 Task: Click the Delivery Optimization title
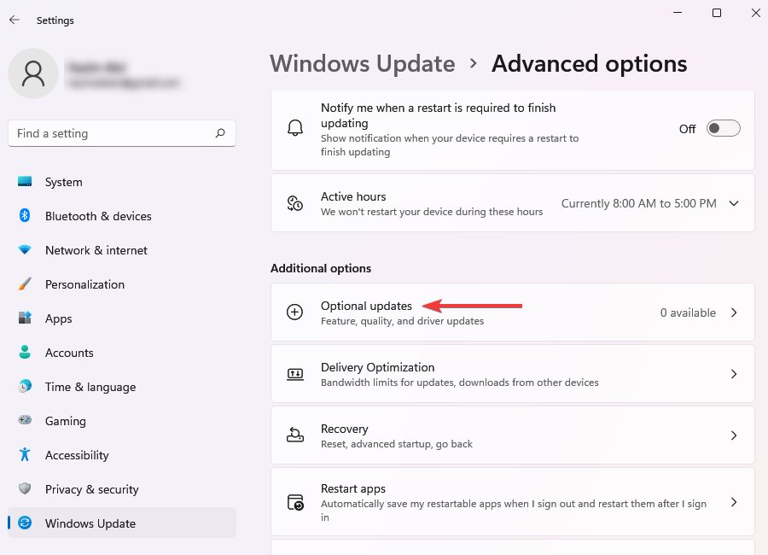[378, 367]
